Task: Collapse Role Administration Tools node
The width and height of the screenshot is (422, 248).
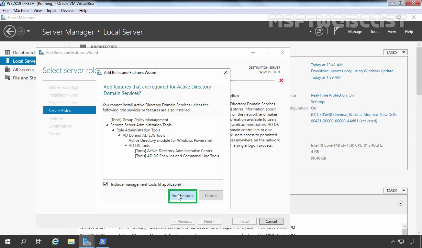Action: click(113, 130)
